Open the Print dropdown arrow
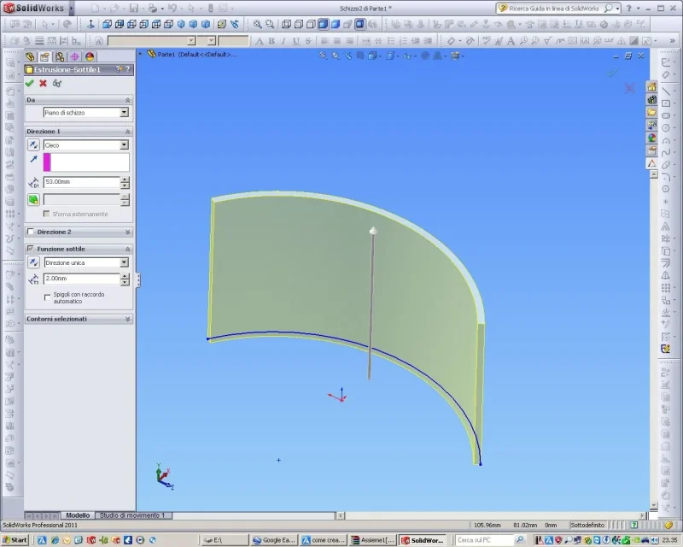Viewport: 683px width, 547px height. click(162, 9)
